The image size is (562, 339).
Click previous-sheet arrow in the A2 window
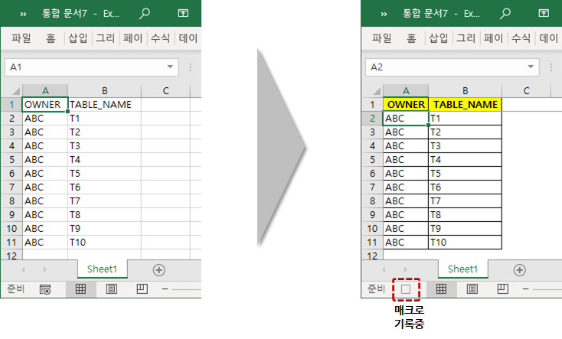coord(384,269)
